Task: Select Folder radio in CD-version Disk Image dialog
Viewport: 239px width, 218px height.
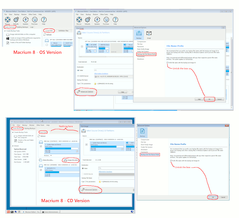Action: (x=83, y=168)
